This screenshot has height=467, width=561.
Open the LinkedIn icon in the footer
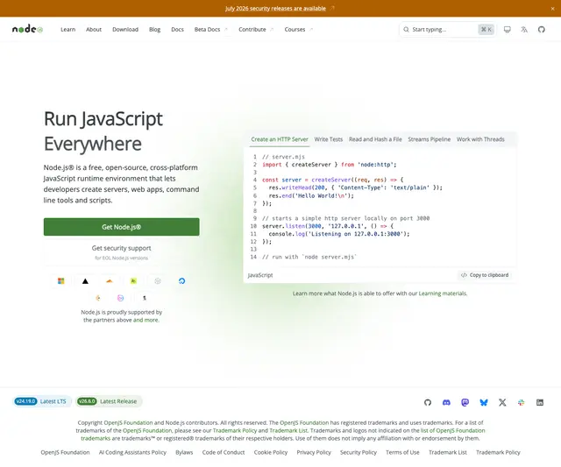540,402
